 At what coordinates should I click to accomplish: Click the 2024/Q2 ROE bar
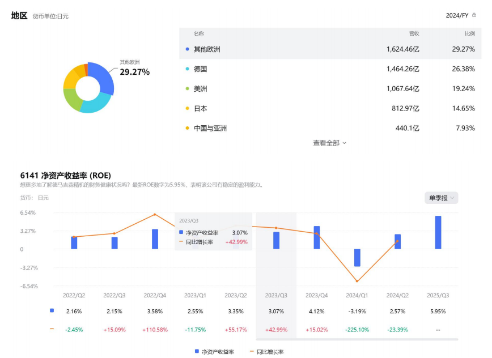[397, 242]
